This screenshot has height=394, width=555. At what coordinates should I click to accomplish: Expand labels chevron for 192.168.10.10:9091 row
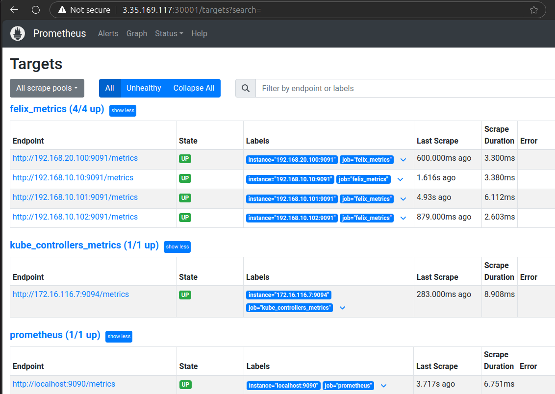(x=401, y=179)
